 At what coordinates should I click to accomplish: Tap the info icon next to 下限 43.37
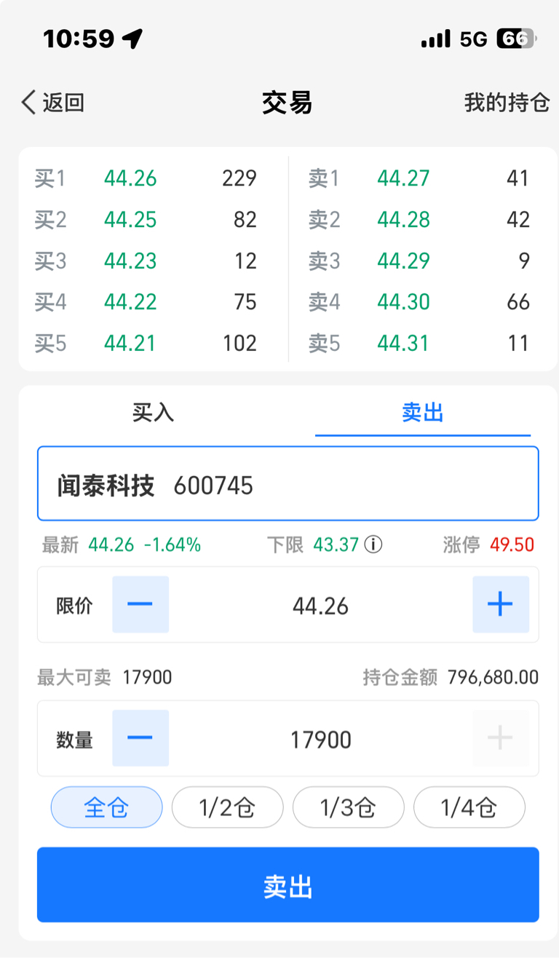(373, 545)
